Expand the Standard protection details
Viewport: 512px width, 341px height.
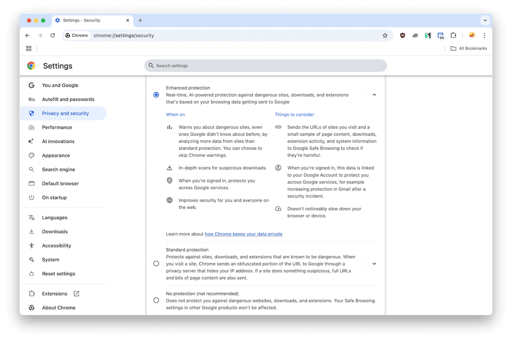(x=374, y=264)
